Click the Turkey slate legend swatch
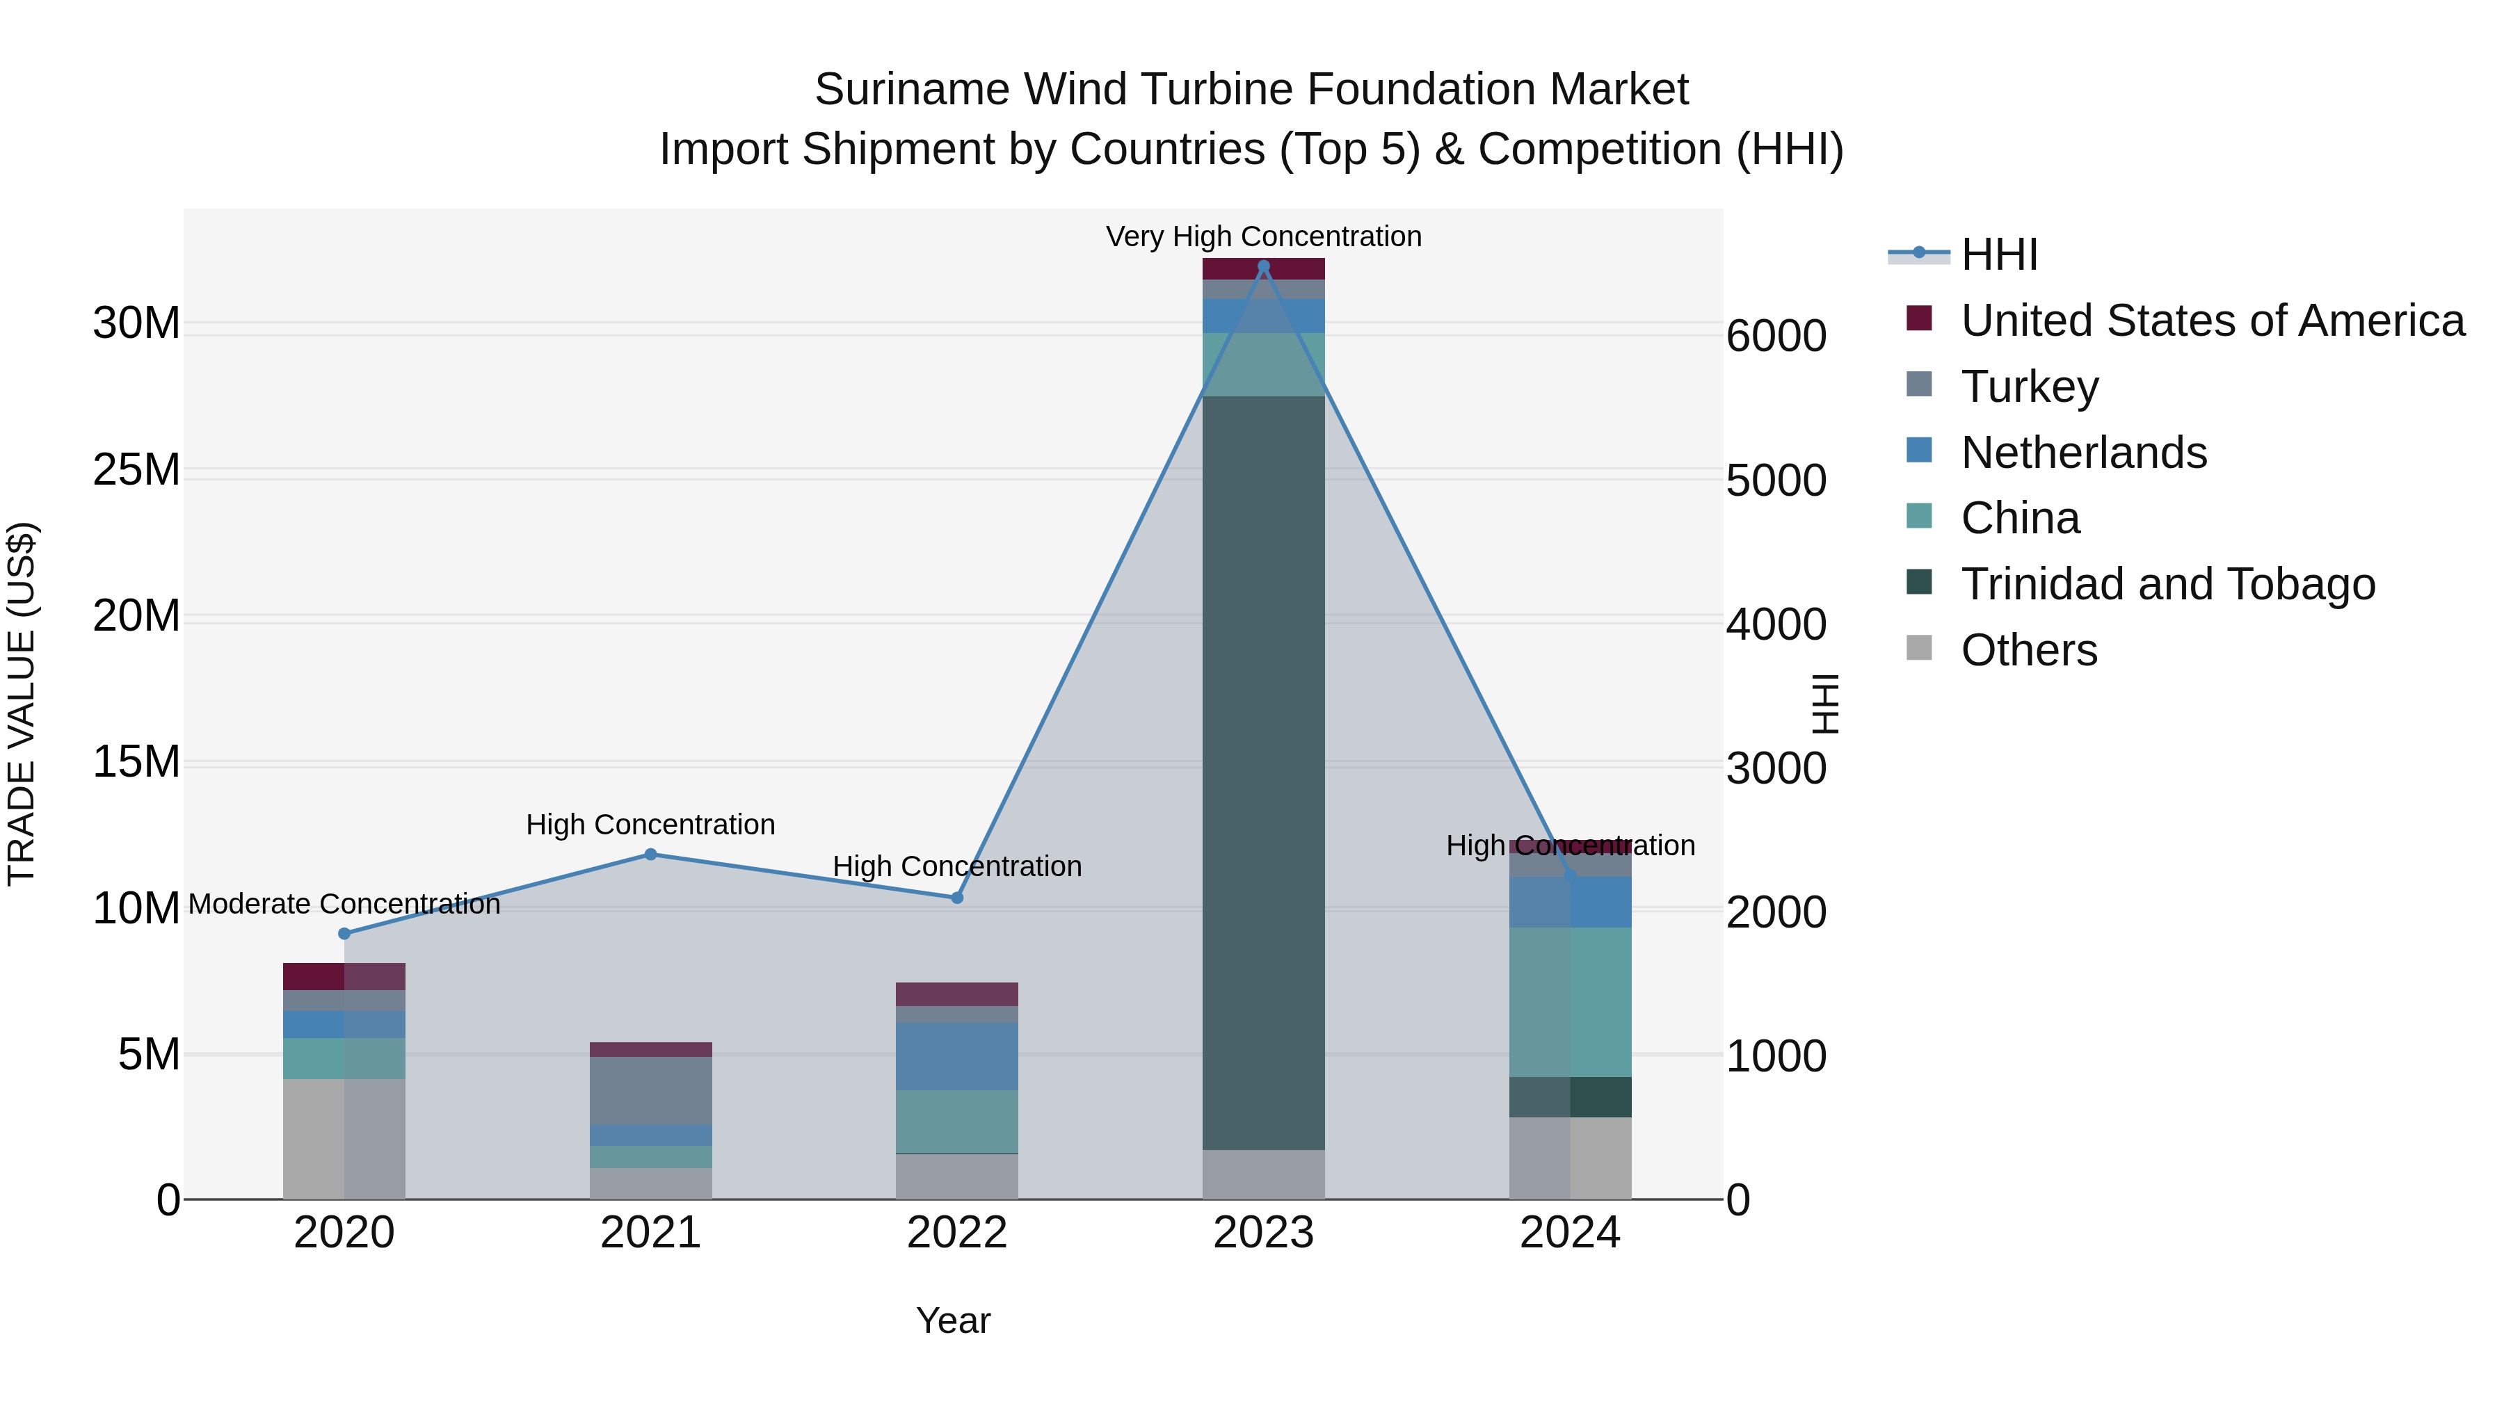 (x=1919, y=384)
